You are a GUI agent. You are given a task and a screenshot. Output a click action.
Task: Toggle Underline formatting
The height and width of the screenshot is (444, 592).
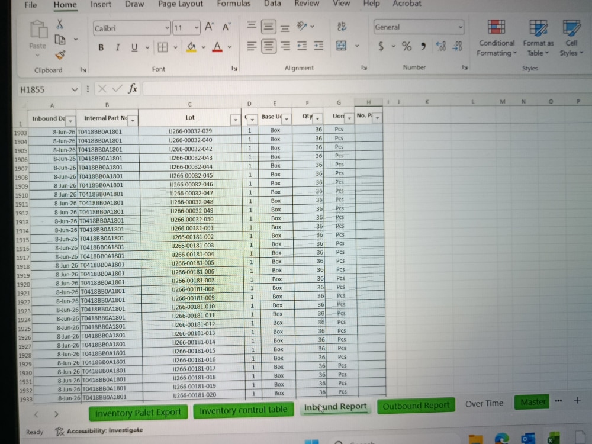(x=134, y=47)
